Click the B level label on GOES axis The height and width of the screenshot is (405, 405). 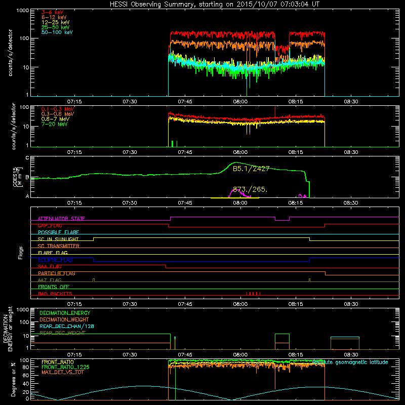click(27, 178)
